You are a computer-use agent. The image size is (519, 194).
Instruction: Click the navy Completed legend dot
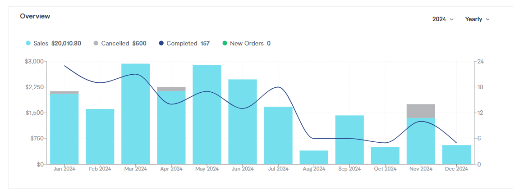coord(161,44)
